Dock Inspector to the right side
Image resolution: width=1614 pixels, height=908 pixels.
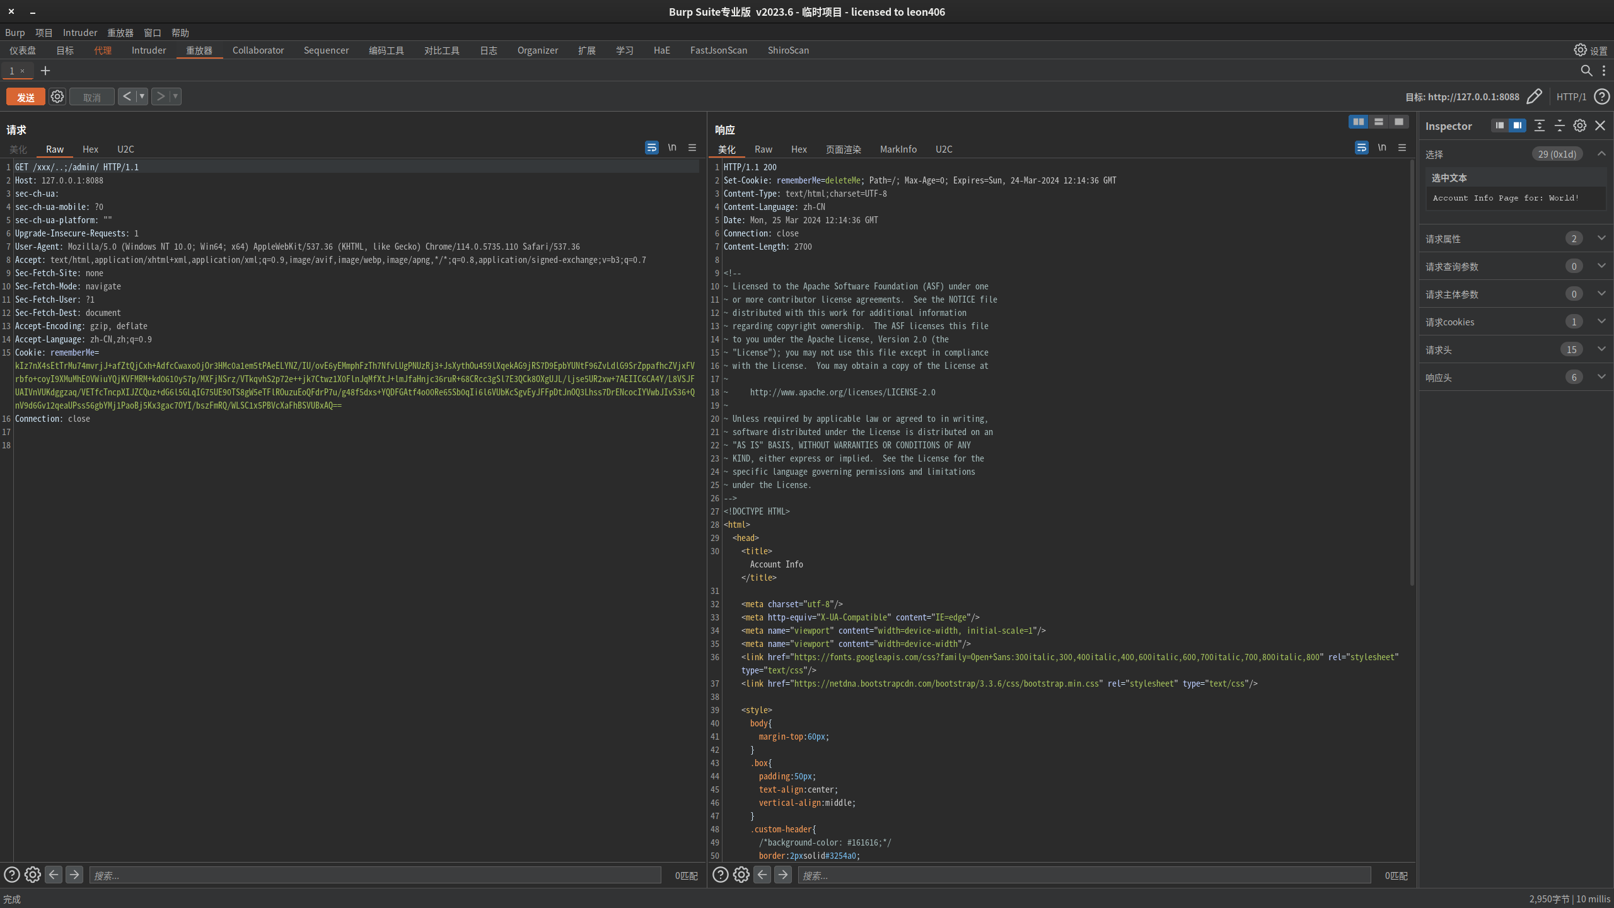tap(1517, 125)
